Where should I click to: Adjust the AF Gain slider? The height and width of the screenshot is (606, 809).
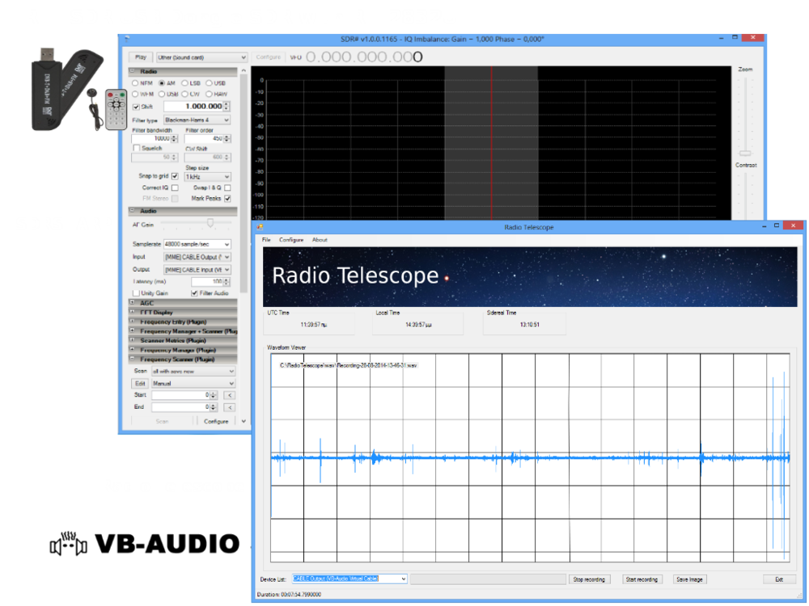210,223
